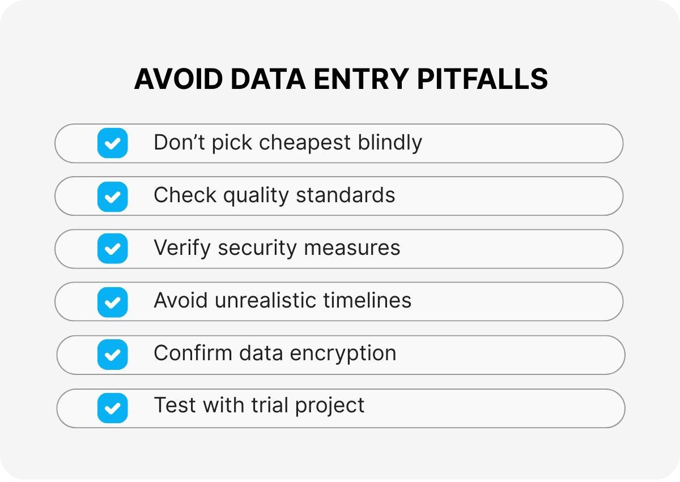Untick the 'Verify security measures' checkbox
The width and height of the screenshot is (680, 482).
[x=112, y=249]
